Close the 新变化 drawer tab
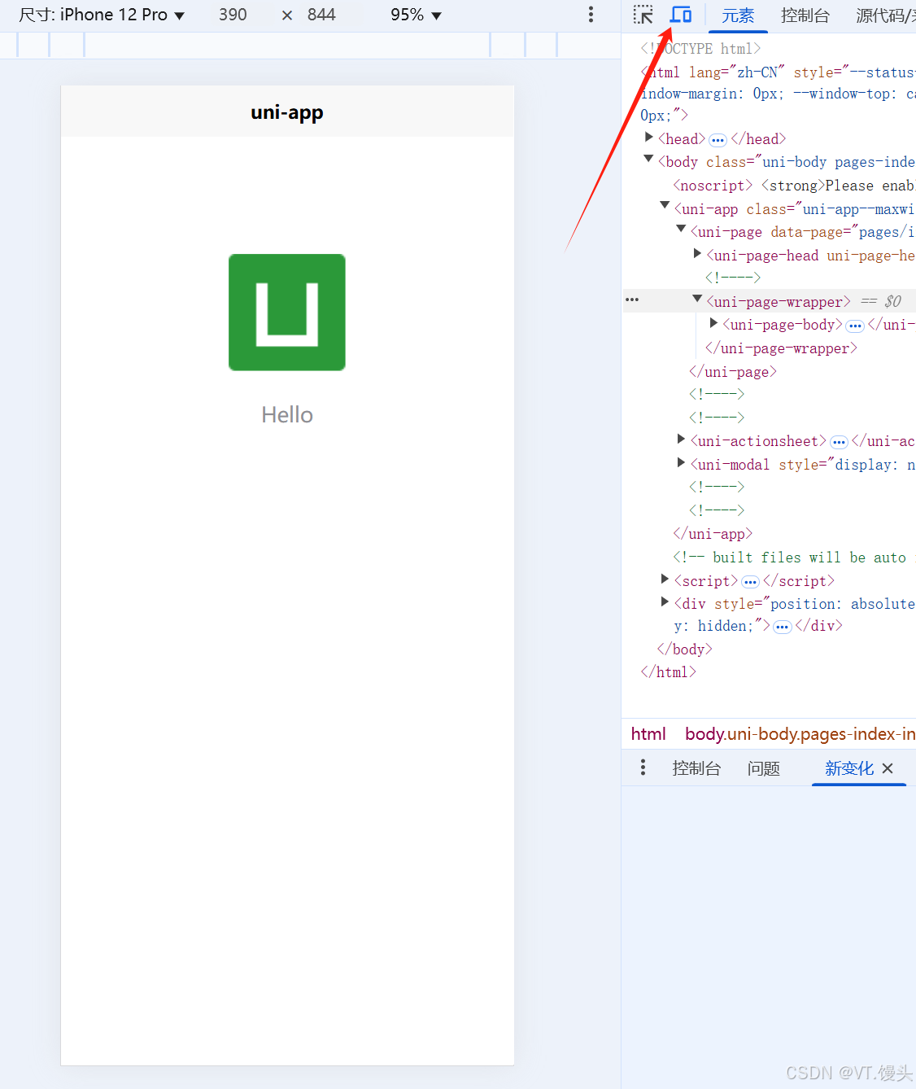The image size is (916, 1089). (x=888, y=768)
